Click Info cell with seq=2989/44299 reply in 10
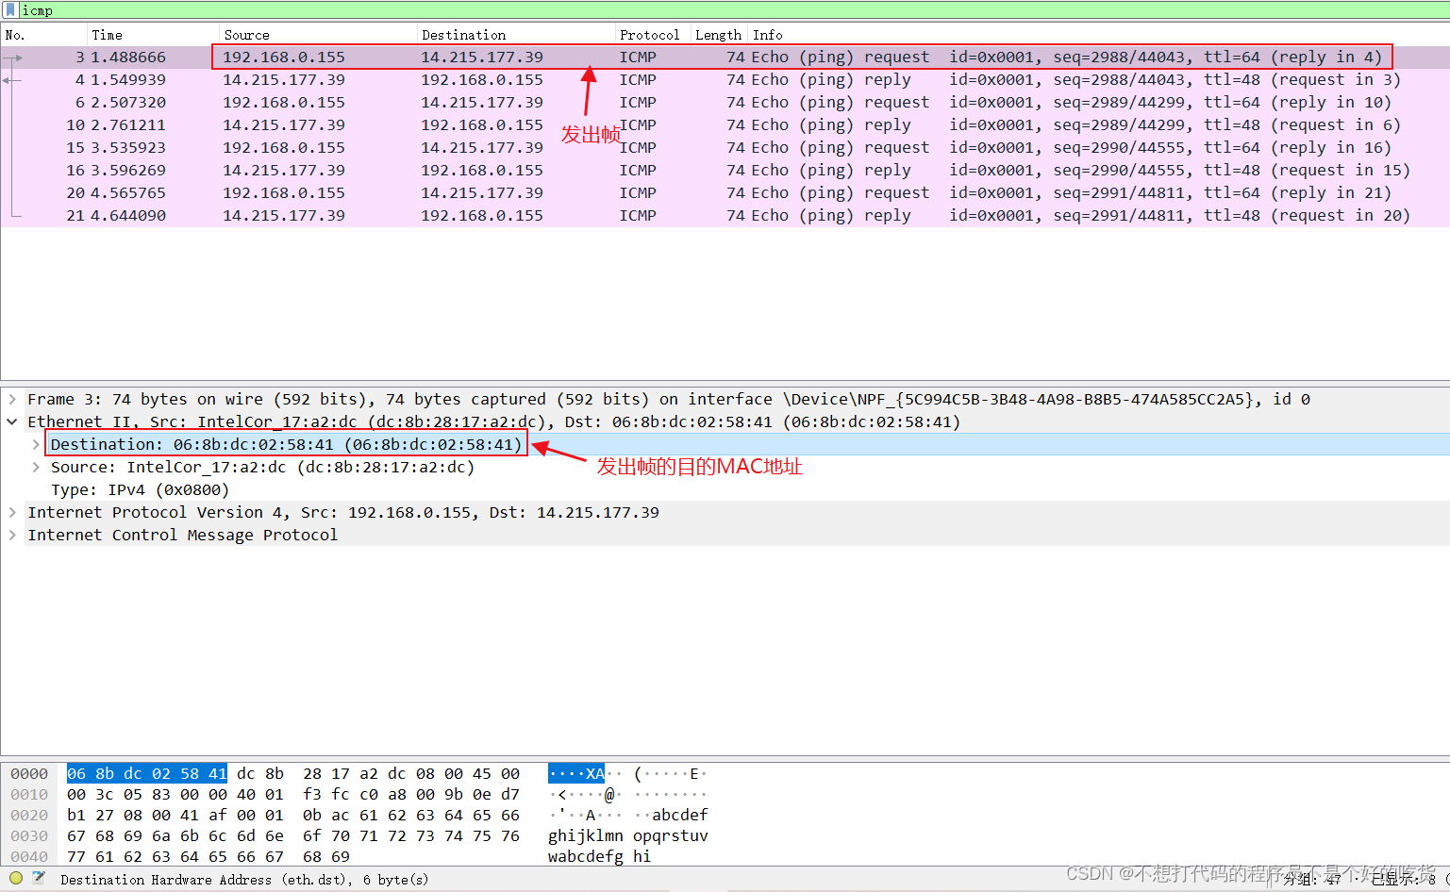Viewport: 1450px width, 892px height. click(1071, 103)
